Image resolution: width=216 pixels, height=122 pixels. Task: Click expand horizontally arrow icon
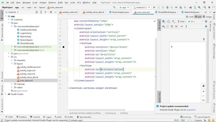point(182,26)
